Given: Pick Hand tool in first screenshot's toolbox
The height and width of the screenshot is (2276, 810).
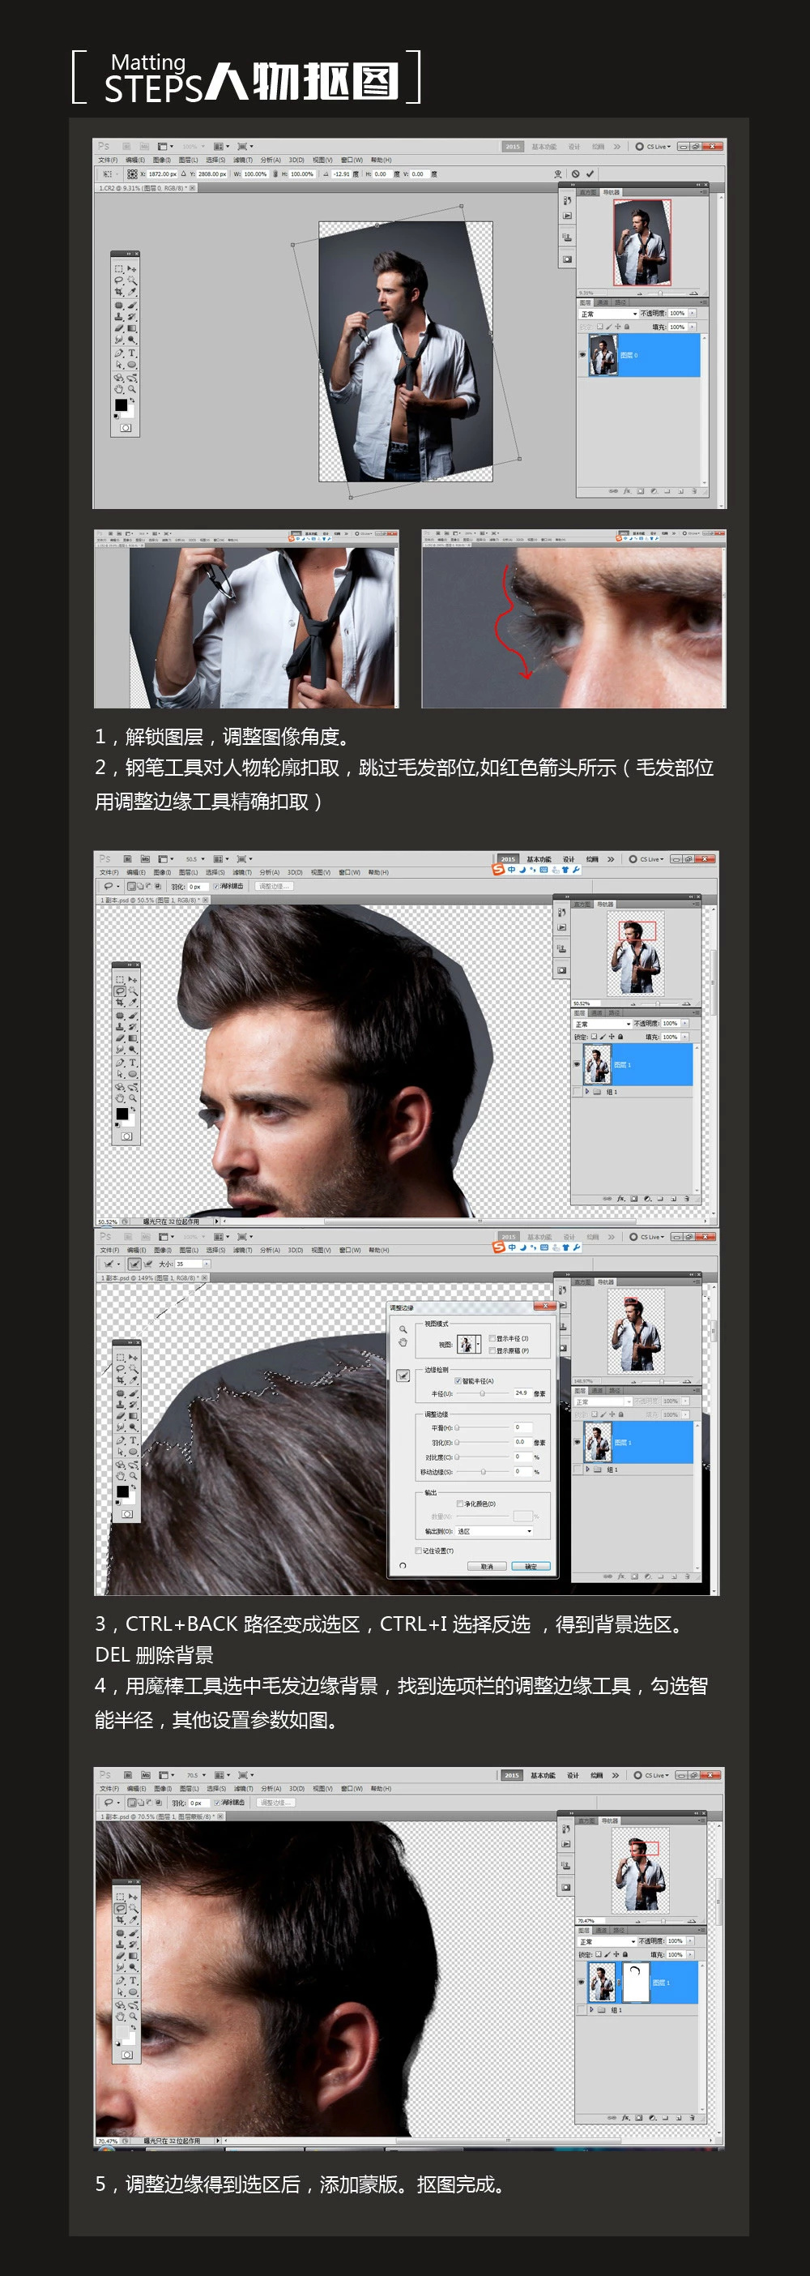Looking at the screenshot, I should 118,389.
